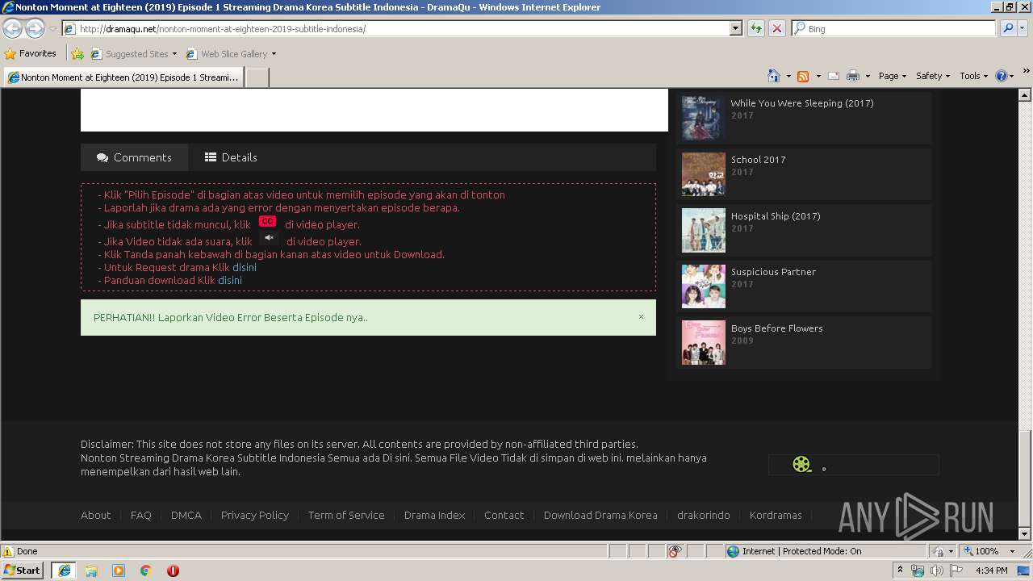1033x581 pixels.
Task: Click the red CC subtitle icon
Action: pos(267,221)
